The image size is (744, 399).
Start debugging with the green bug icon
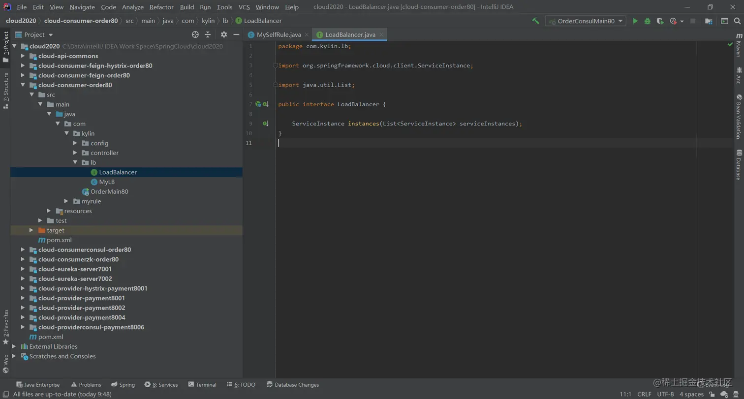click(x=648, y=21)
